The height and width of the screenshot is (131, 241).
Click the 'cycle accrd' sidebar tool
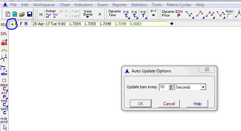pyautogui.click(x=4, y=120)
